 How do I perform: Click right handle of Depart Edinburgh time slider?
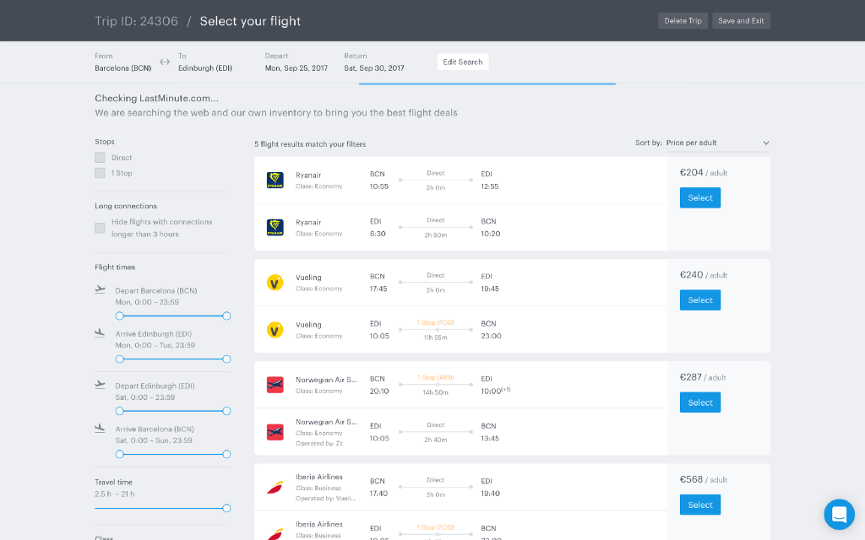coord(226,411)
